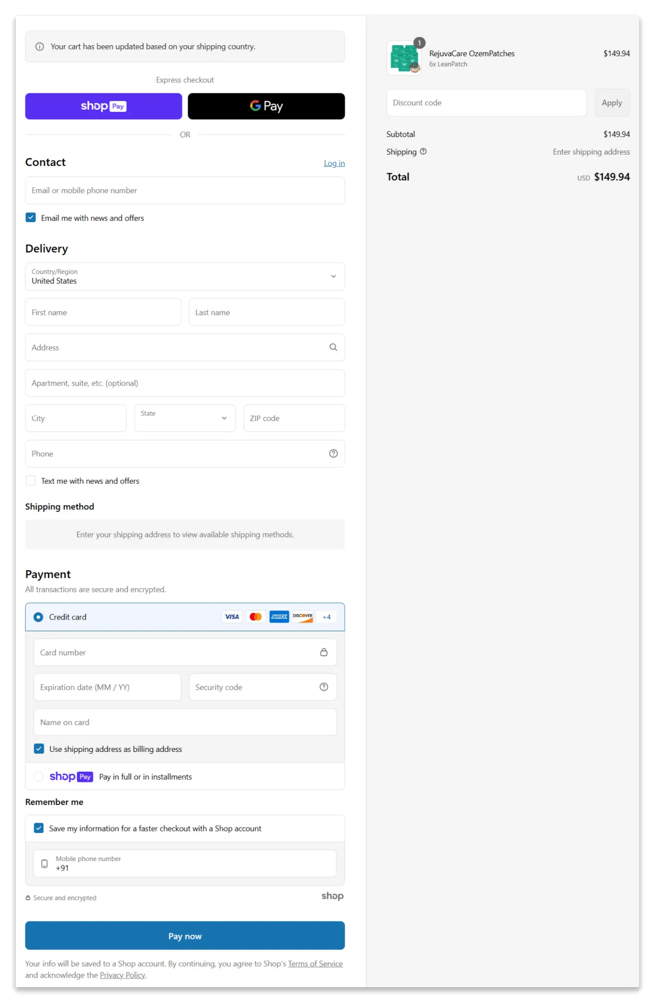Click the RejuvaCare OzemPatches product name
The height and width of the screenshot is (1003, 655).
(x=472, y=53)
